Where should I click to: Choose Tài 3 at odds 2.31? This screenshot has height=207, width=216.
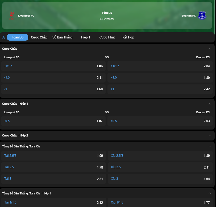[x=54, y=179]
